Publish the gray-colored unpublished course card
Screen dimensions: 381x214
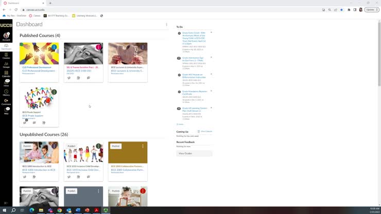(72, 191)
